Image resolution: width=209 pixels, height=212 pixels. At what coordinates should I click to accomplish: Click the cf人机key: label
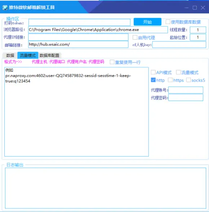[x=142, y=45]
